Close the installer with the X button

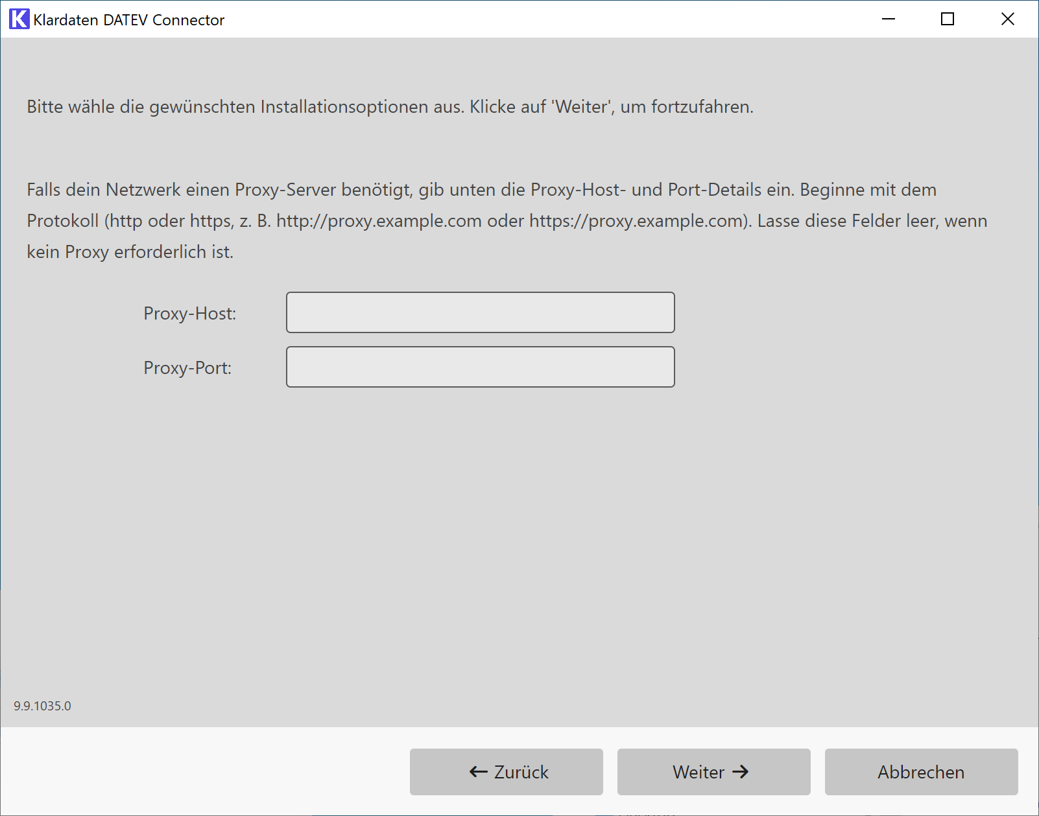pos(1008,19)
